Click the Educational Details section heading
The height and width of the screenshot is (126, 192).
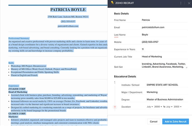click(x=125, y=76)
